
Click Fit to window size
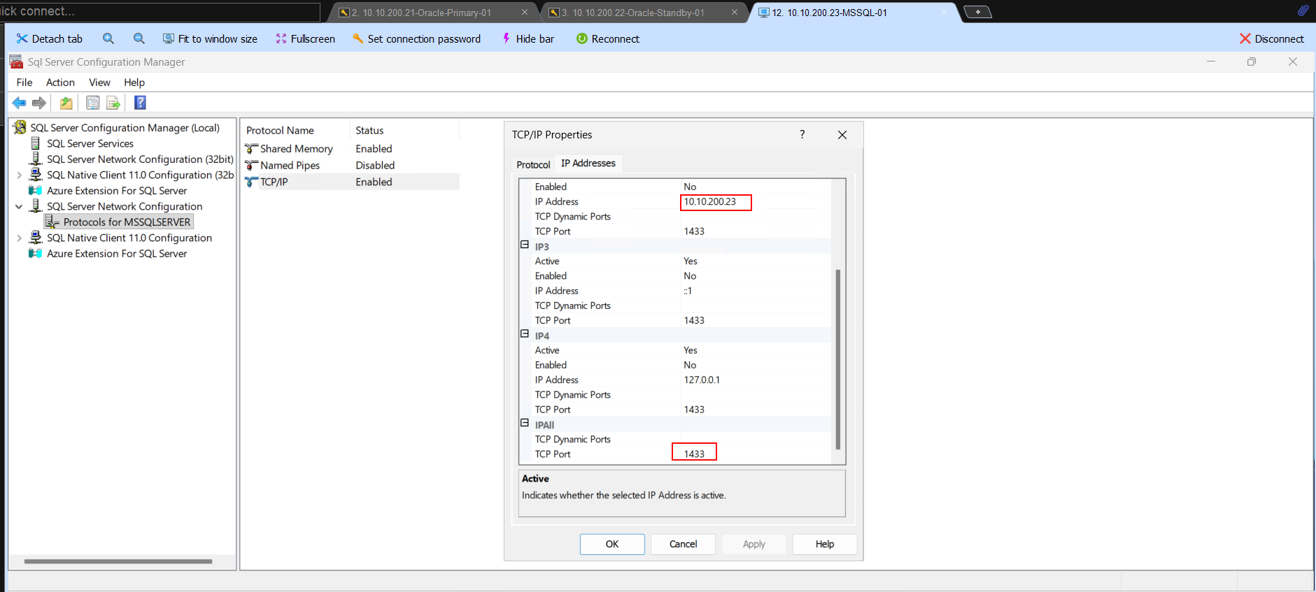pyautogui.click(x=210, y=39)
